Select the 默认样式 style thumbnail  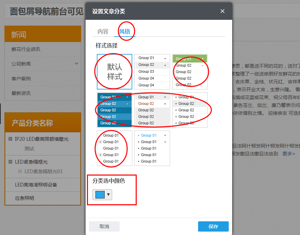point(114,71)
